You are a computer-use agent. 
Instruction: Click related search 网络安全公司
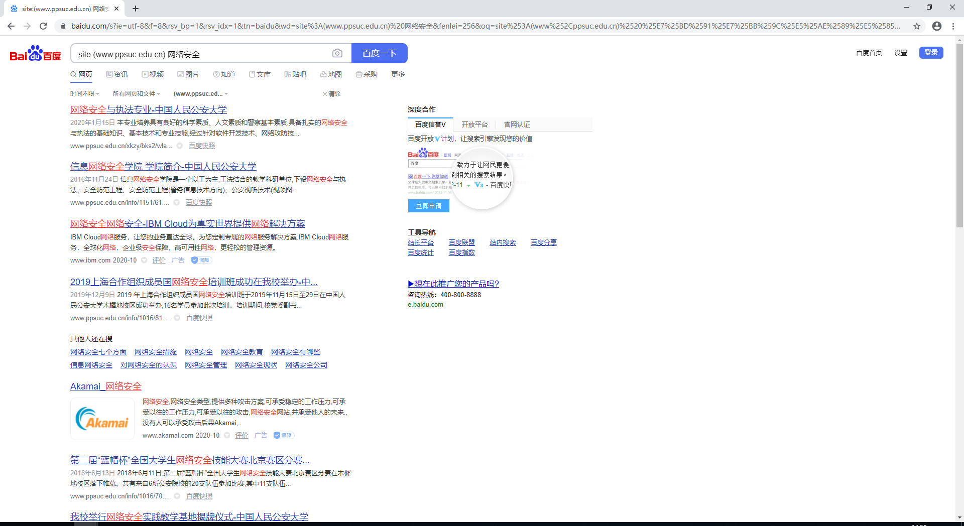coord(306,365)
